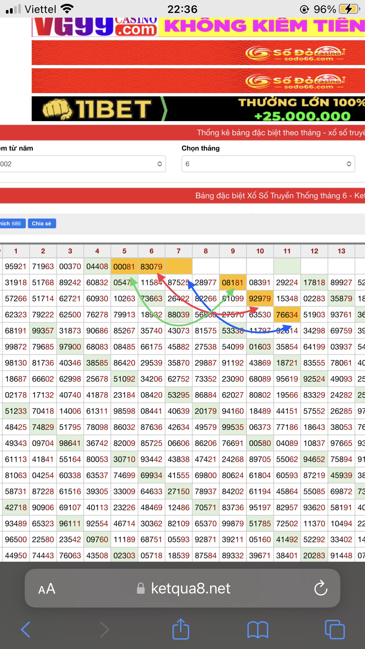
Task: Select cell 66175 in column 6
Action: point(151,347)
